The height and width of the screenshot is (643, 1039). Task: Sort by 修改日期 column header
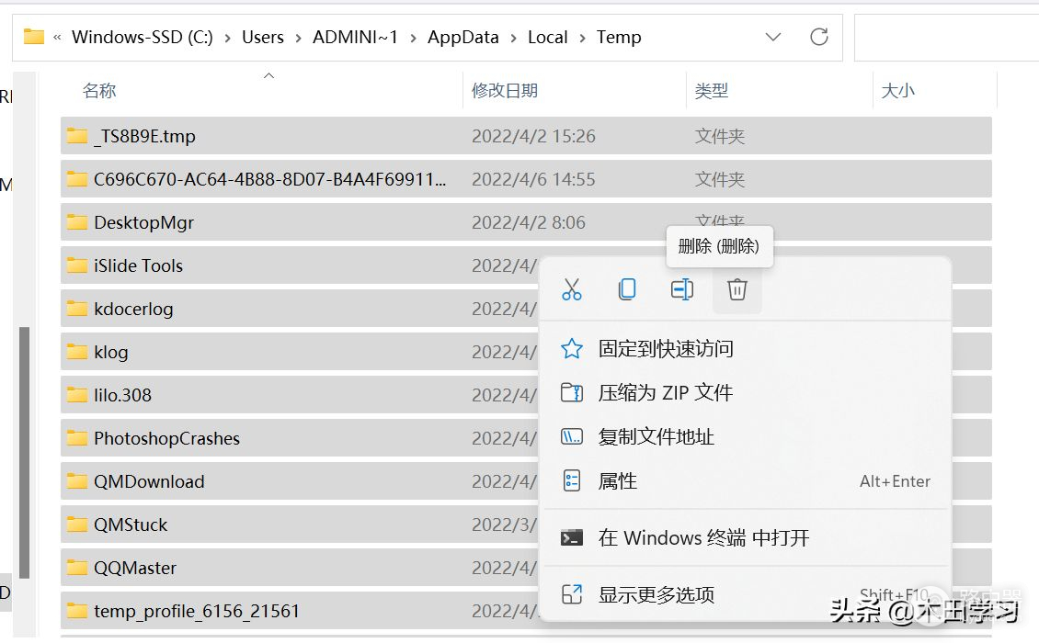coord(505,91)
